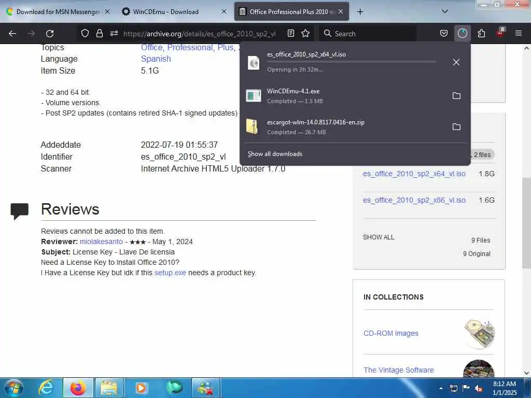Viewport: 531px width, 398px height.
Task: Open the Windows Start button
Action: pos(13,388)
